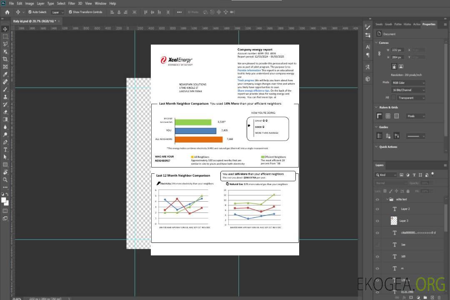450x300 pixels.
Task: Open the RGB Color mode dropdown
Action: click(x=408, y=82)
